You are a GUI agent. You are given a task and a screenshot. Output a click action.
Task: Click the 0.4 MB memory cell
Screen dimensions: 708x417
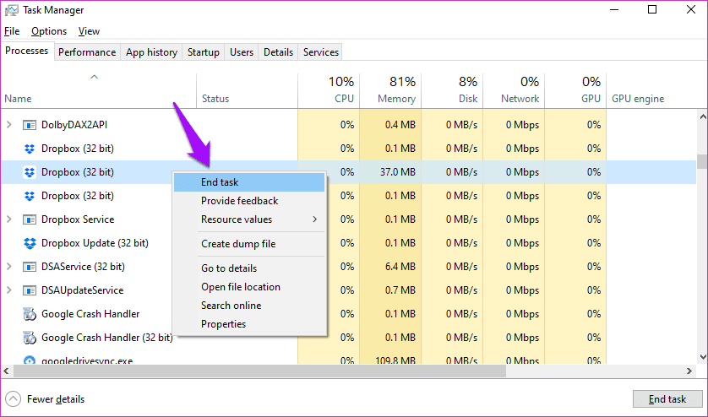[400, 125]
